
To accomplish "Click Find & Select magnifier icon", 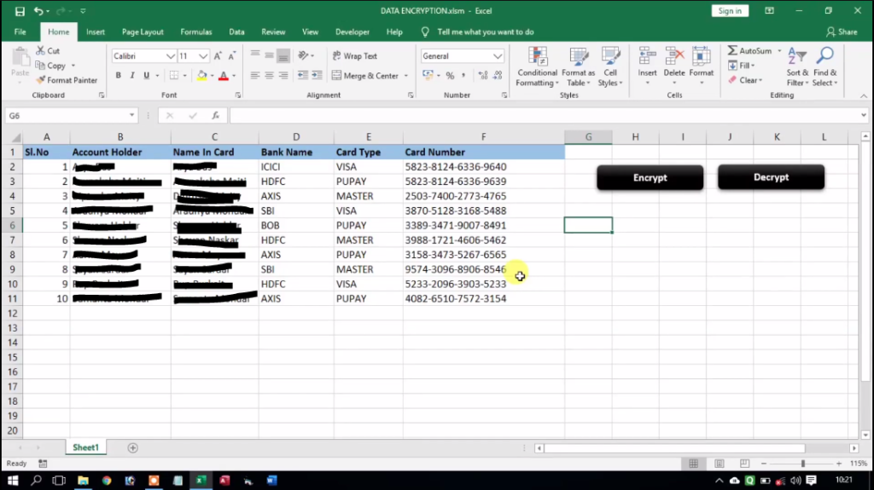I will pyautogui.click(x=824, y=66).
